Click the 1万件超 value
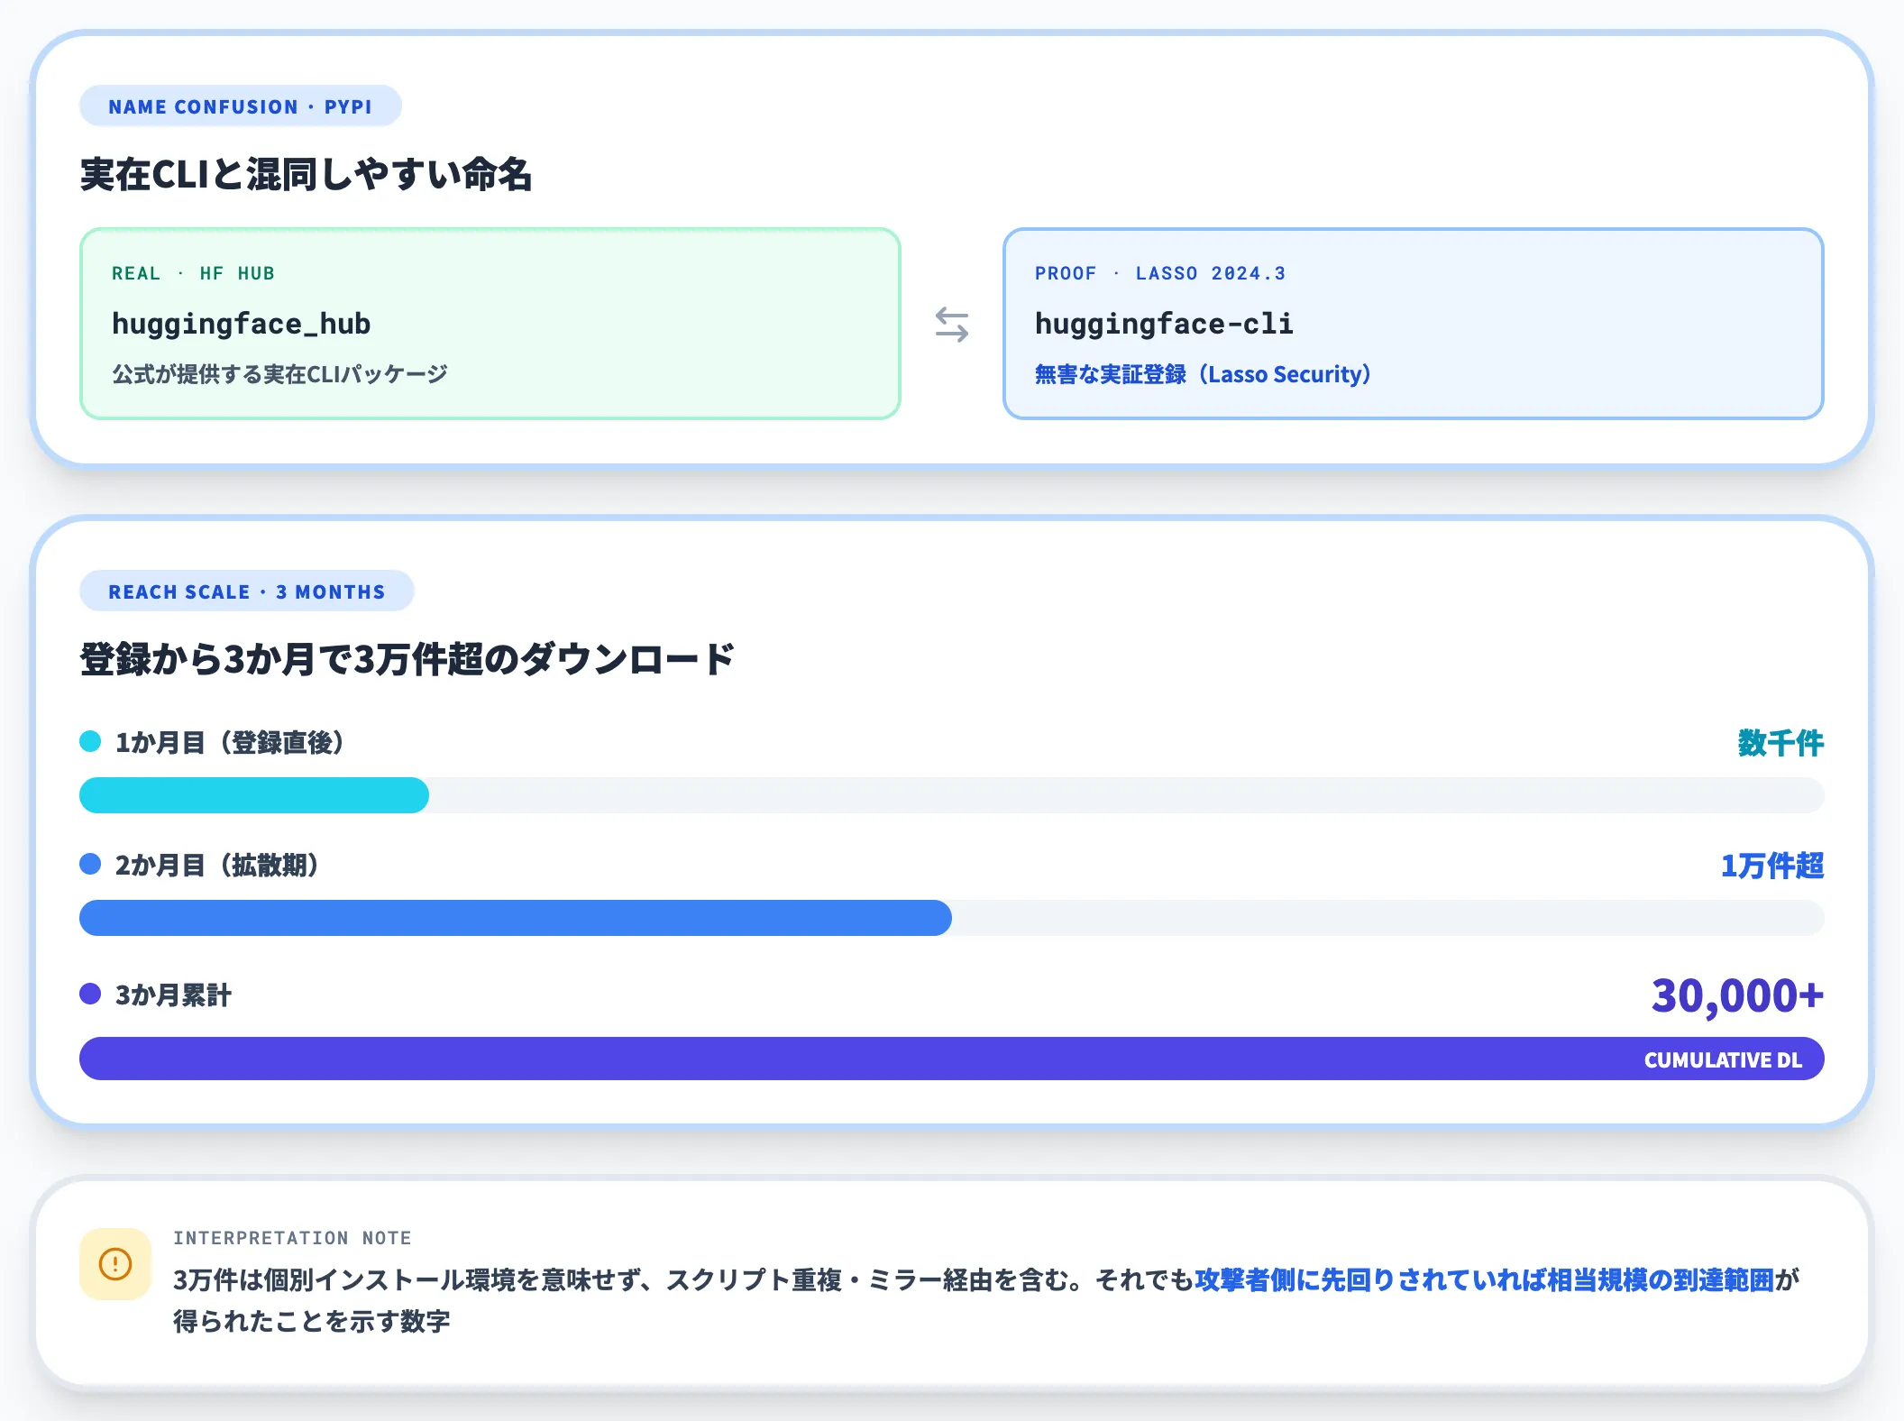 tap(1772, 865)
